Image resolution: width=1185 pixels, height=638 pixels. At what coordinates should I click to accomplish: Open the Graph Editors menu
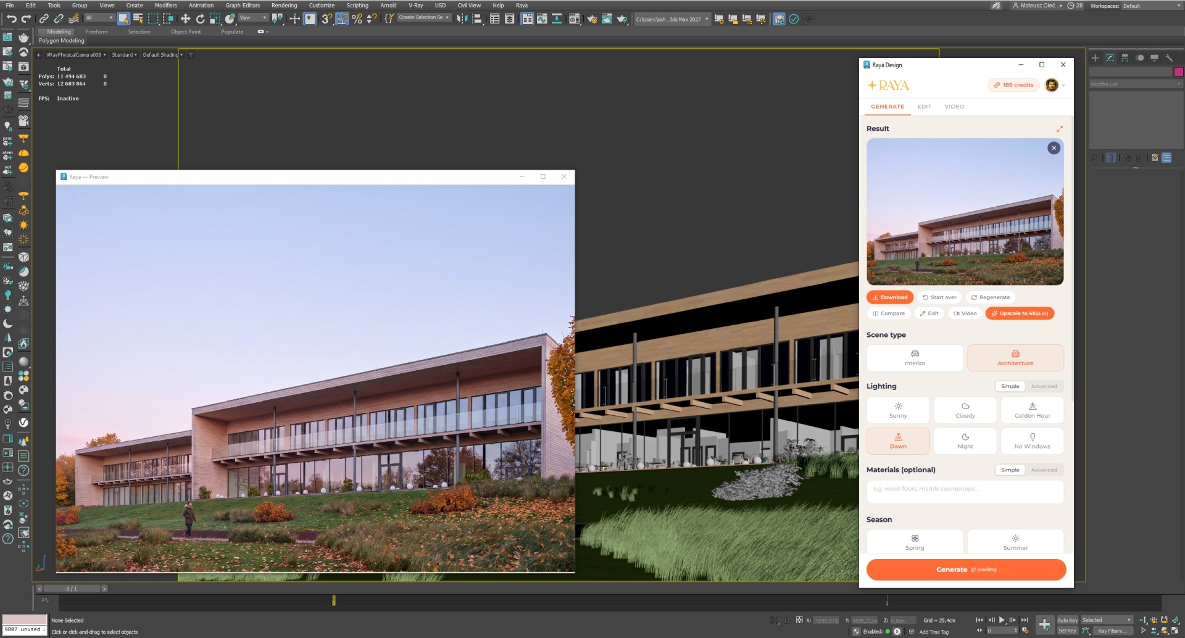pos(243,6)
